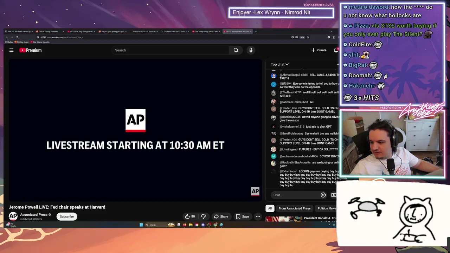Click the video title Jerome Powell LIVE
The width and height of the screenshot is (450, 253).
[57, 207]
